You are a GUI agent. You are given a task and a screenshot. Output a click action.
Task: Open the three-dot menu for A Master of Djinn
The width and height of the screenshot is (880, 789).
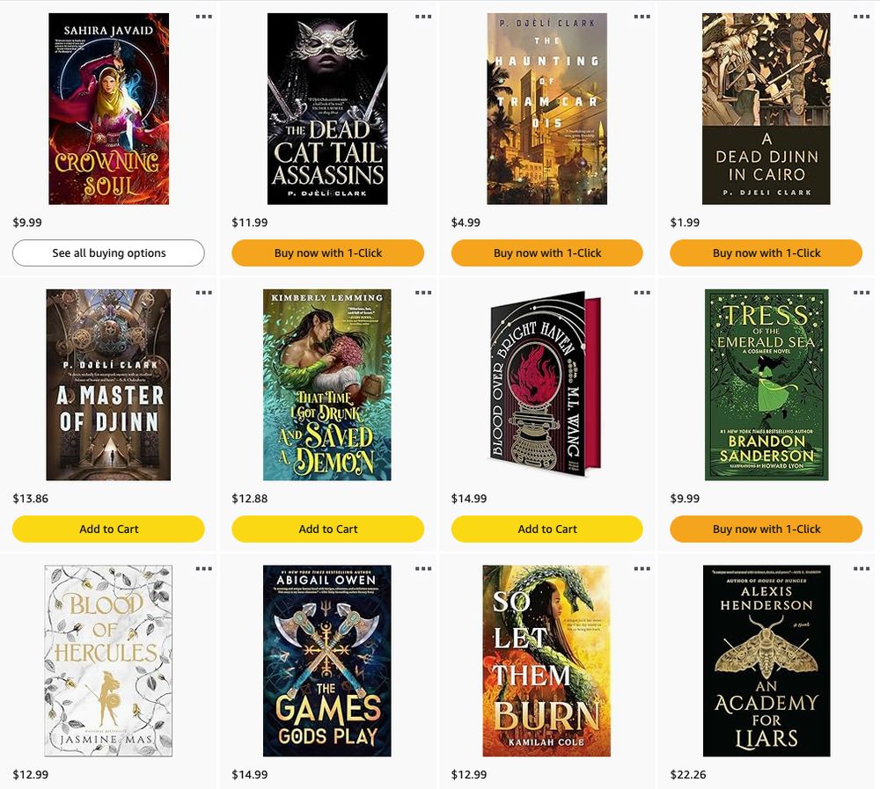204,292
